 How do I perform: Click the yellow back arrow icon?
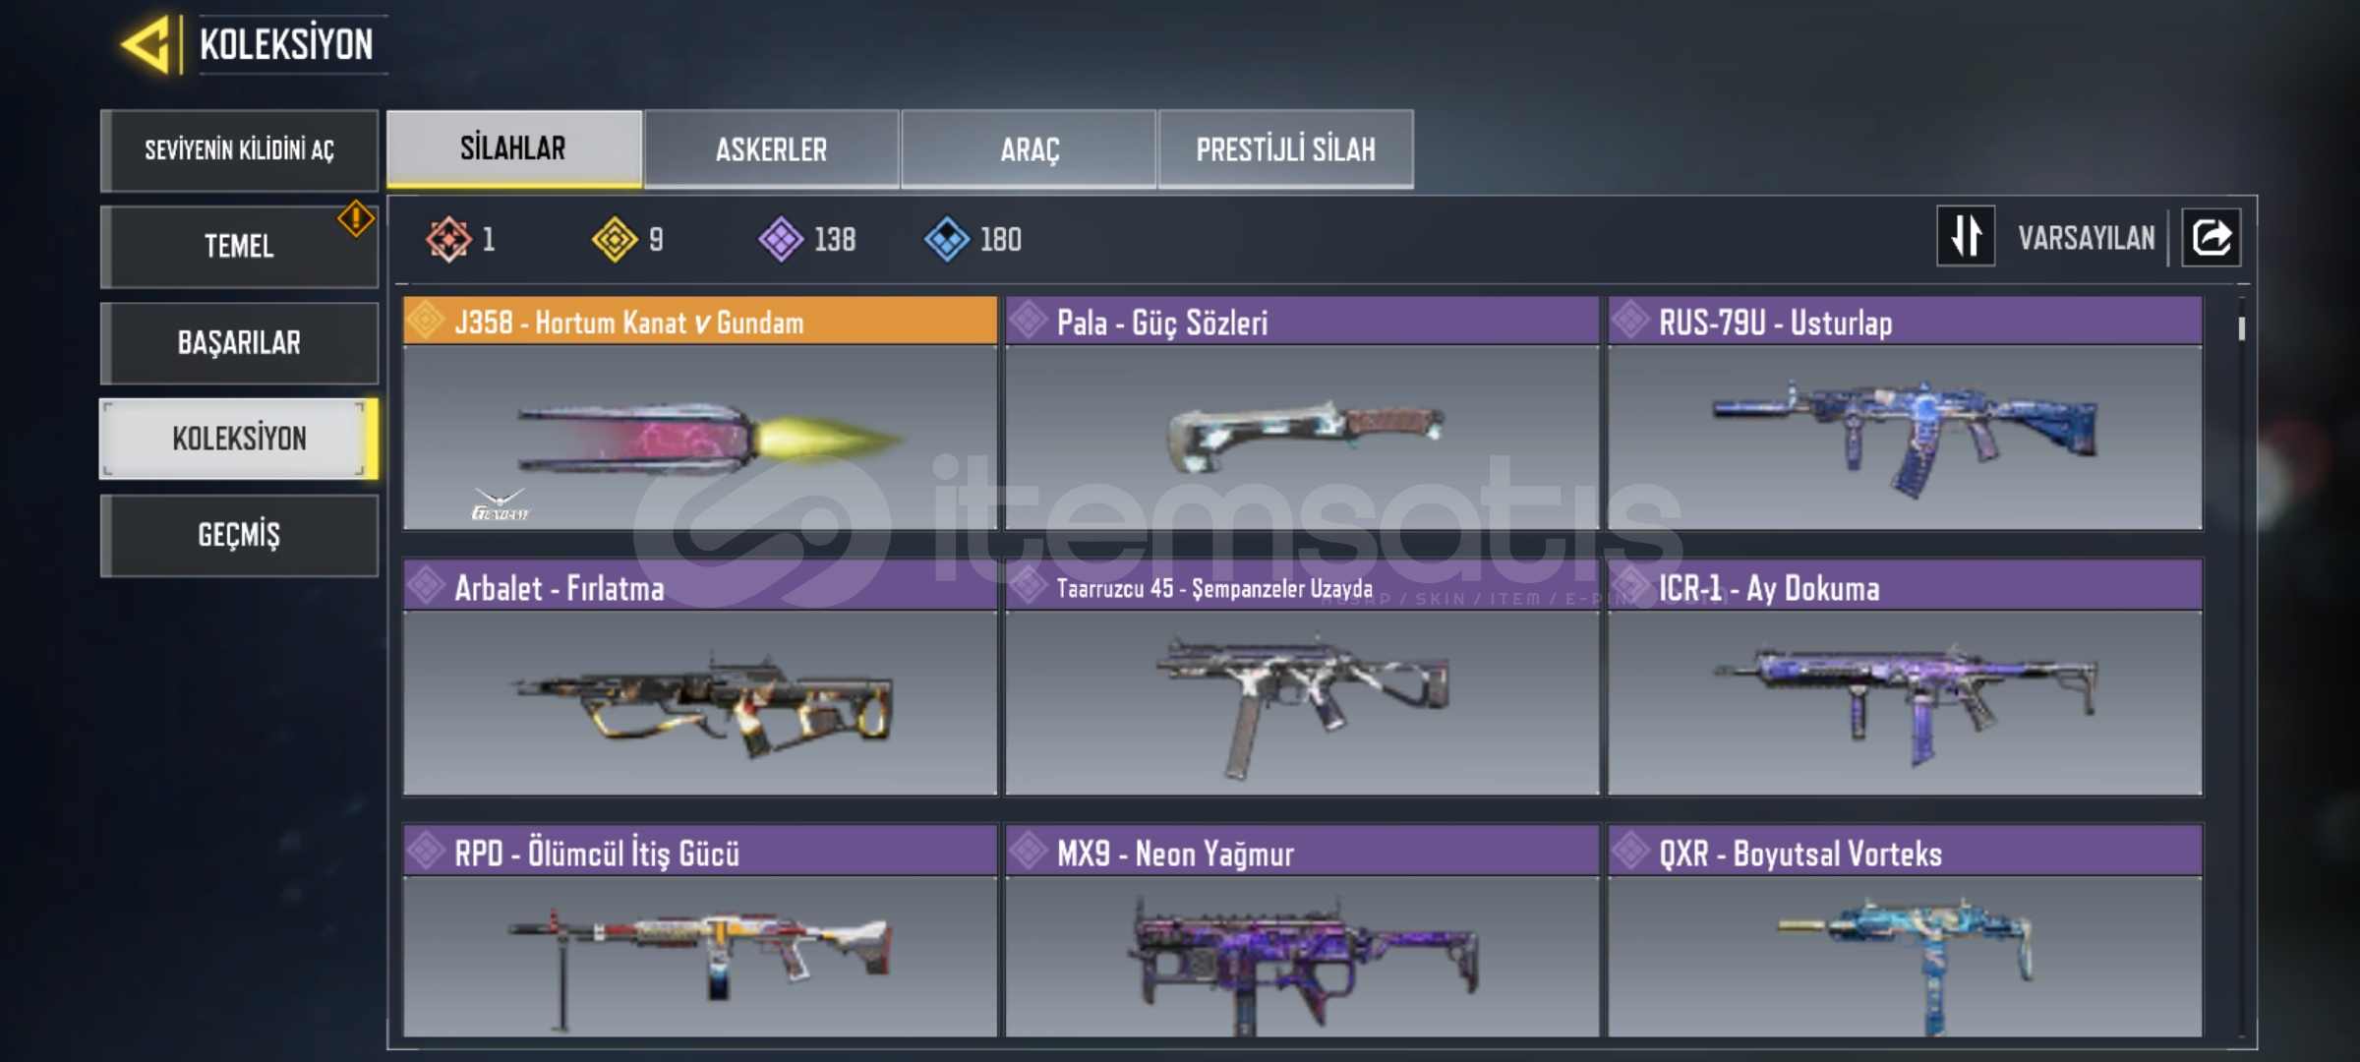147,44
